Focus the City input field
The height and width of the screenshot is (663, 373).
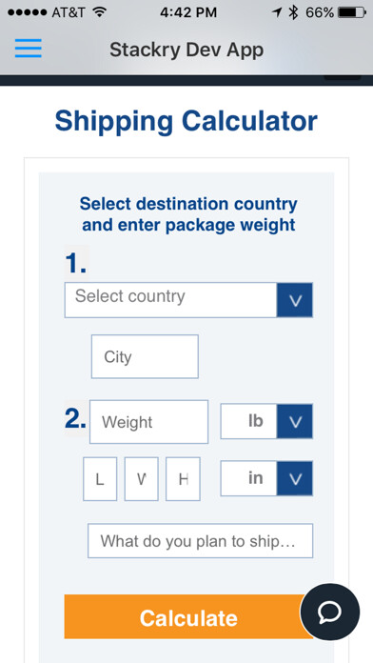pyautogui.click(x=145, y=356)
